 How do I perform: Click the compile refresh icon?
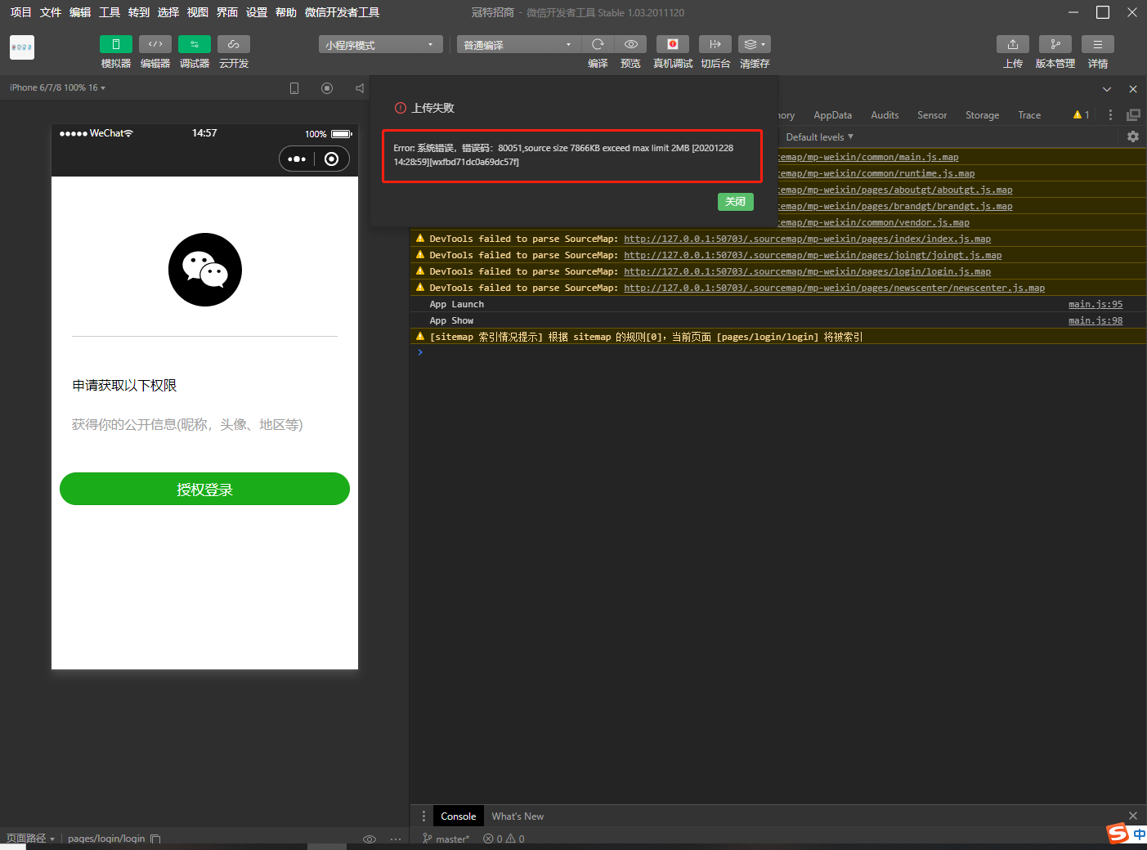click(598, 44)
